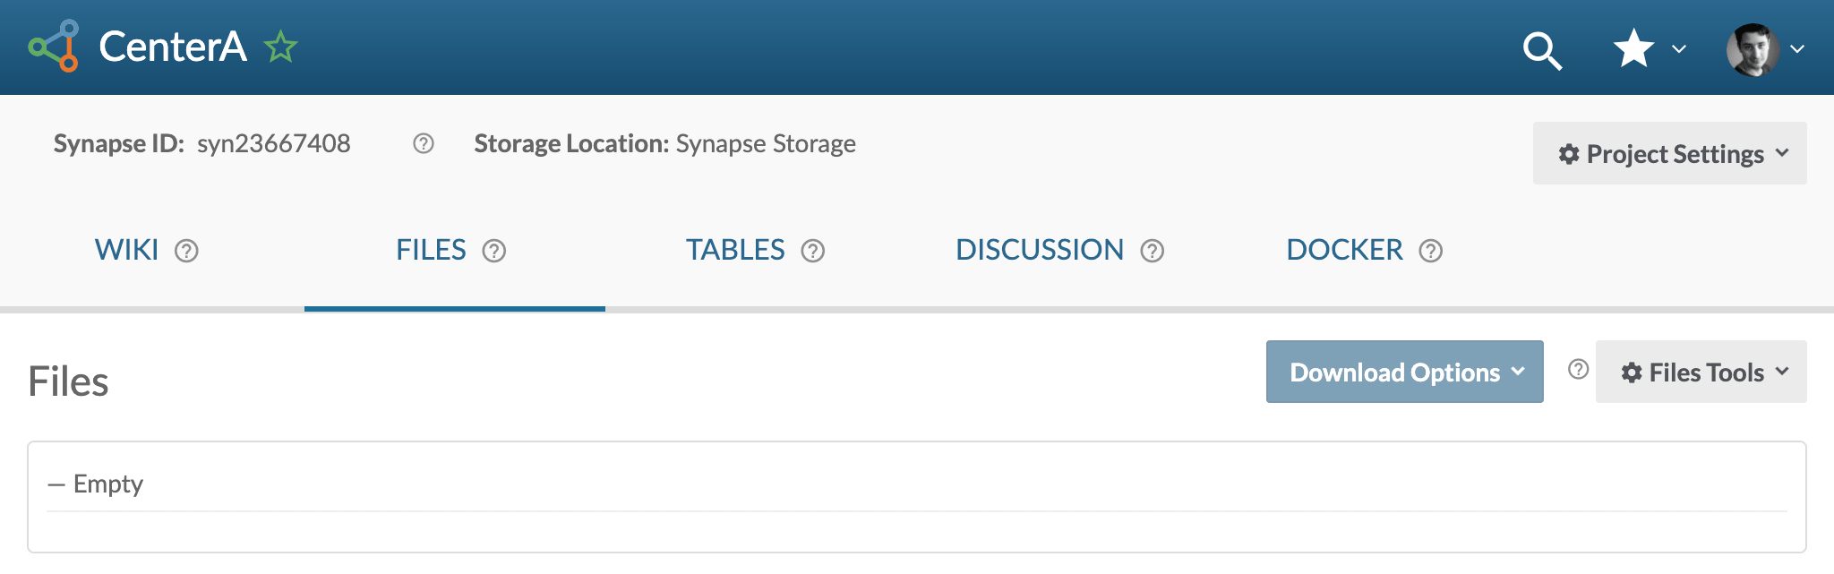Click help icon next to Synapse ID
Screen dimensions: 1834x574
point(424,143)
